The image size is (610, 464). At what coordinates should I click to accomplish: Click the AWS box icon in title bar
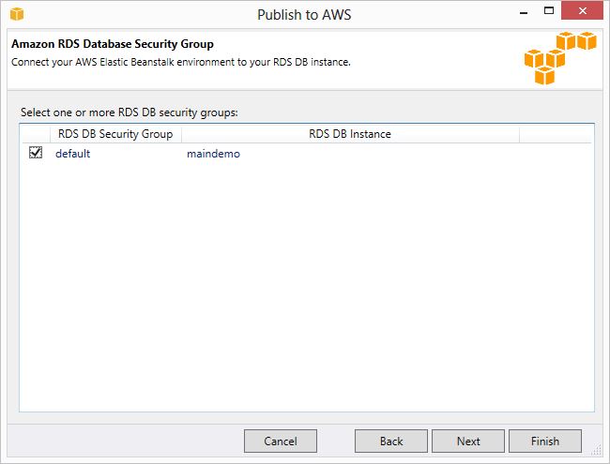17,14
